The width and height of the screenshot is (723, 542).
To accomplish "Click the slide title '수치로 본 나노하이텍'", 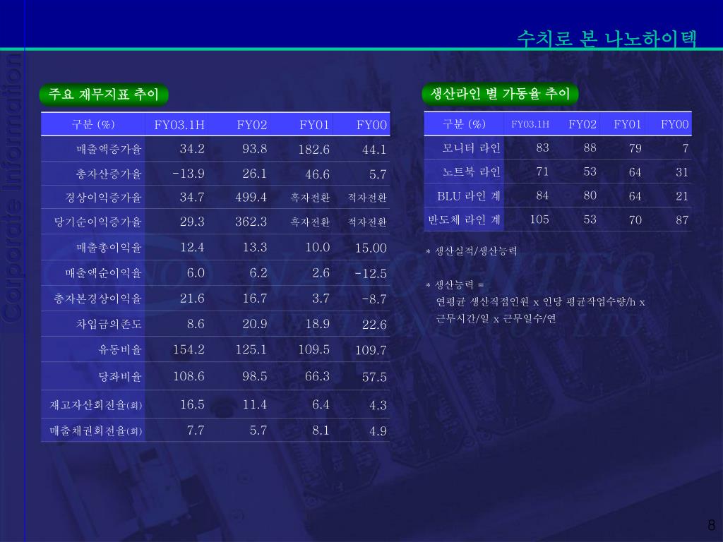I will (x=607, y=38).
